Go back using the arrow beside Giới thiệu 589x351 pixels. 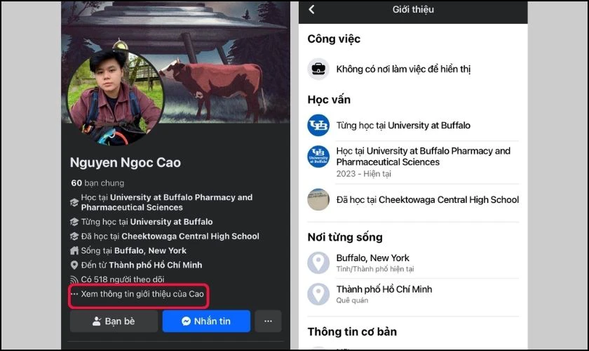click(x=311, y=9)
